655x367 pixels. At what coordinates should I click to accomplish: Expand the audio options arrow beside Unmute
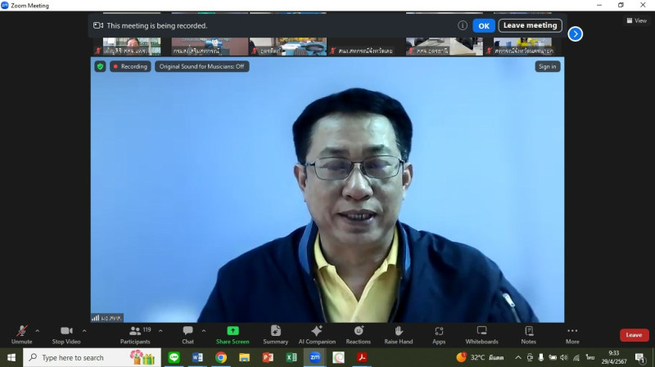coord(37,330)
